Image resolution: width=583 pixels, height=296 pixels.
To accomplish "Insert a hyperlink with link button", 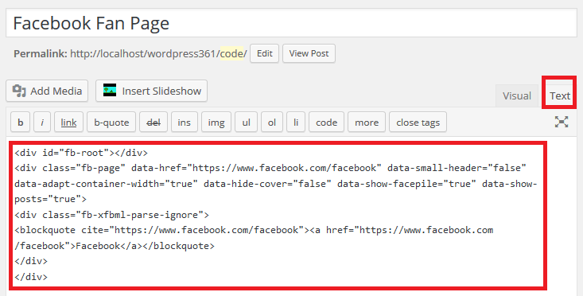I will coord(68,123).
